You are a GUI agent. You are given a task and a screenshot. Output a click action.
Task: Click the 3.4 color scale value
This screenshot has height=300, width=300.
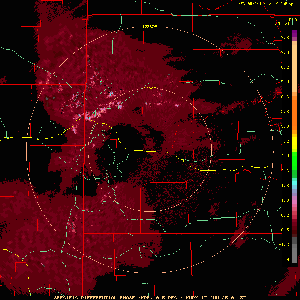(285, 156)
